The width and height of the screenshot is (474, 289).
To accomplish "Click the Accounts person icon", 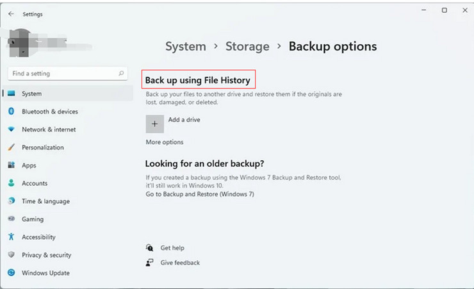I will (x=12, y=183).
